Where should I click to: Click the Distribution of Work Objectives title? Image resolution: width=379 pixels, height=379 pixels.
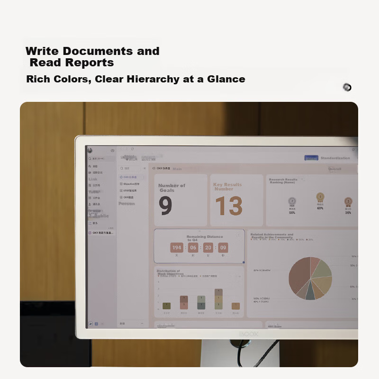[170, 272]
